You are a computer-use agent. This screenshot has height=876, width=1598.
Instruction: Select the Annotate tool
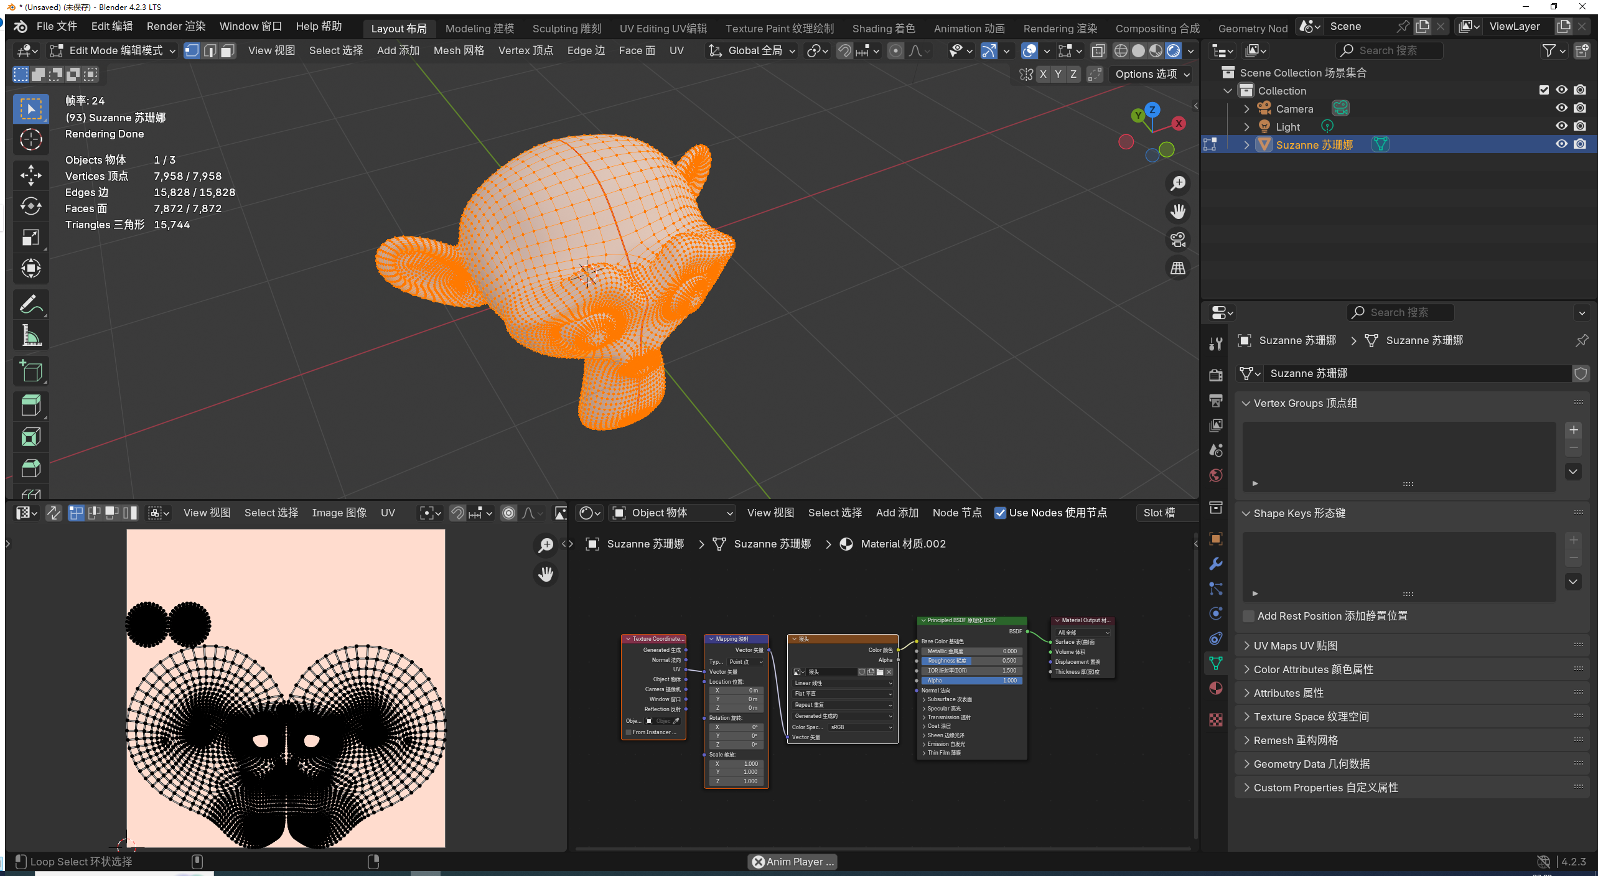coord(30,305)
